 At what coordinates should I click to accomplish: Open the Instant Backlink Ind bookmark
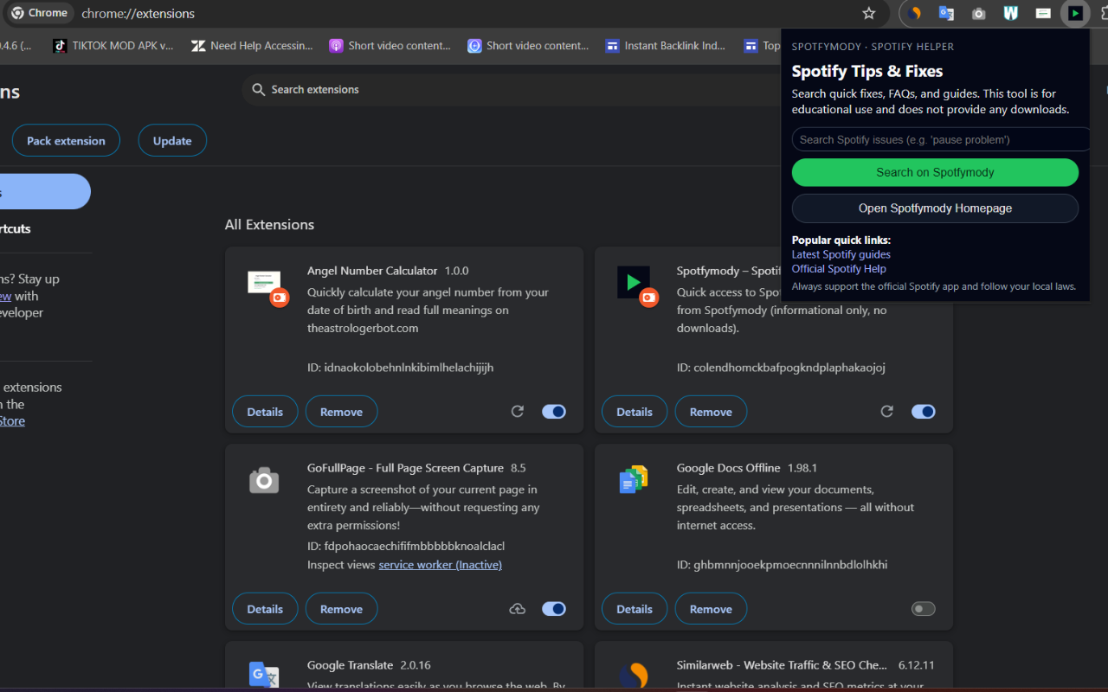(x=665, y=45)
